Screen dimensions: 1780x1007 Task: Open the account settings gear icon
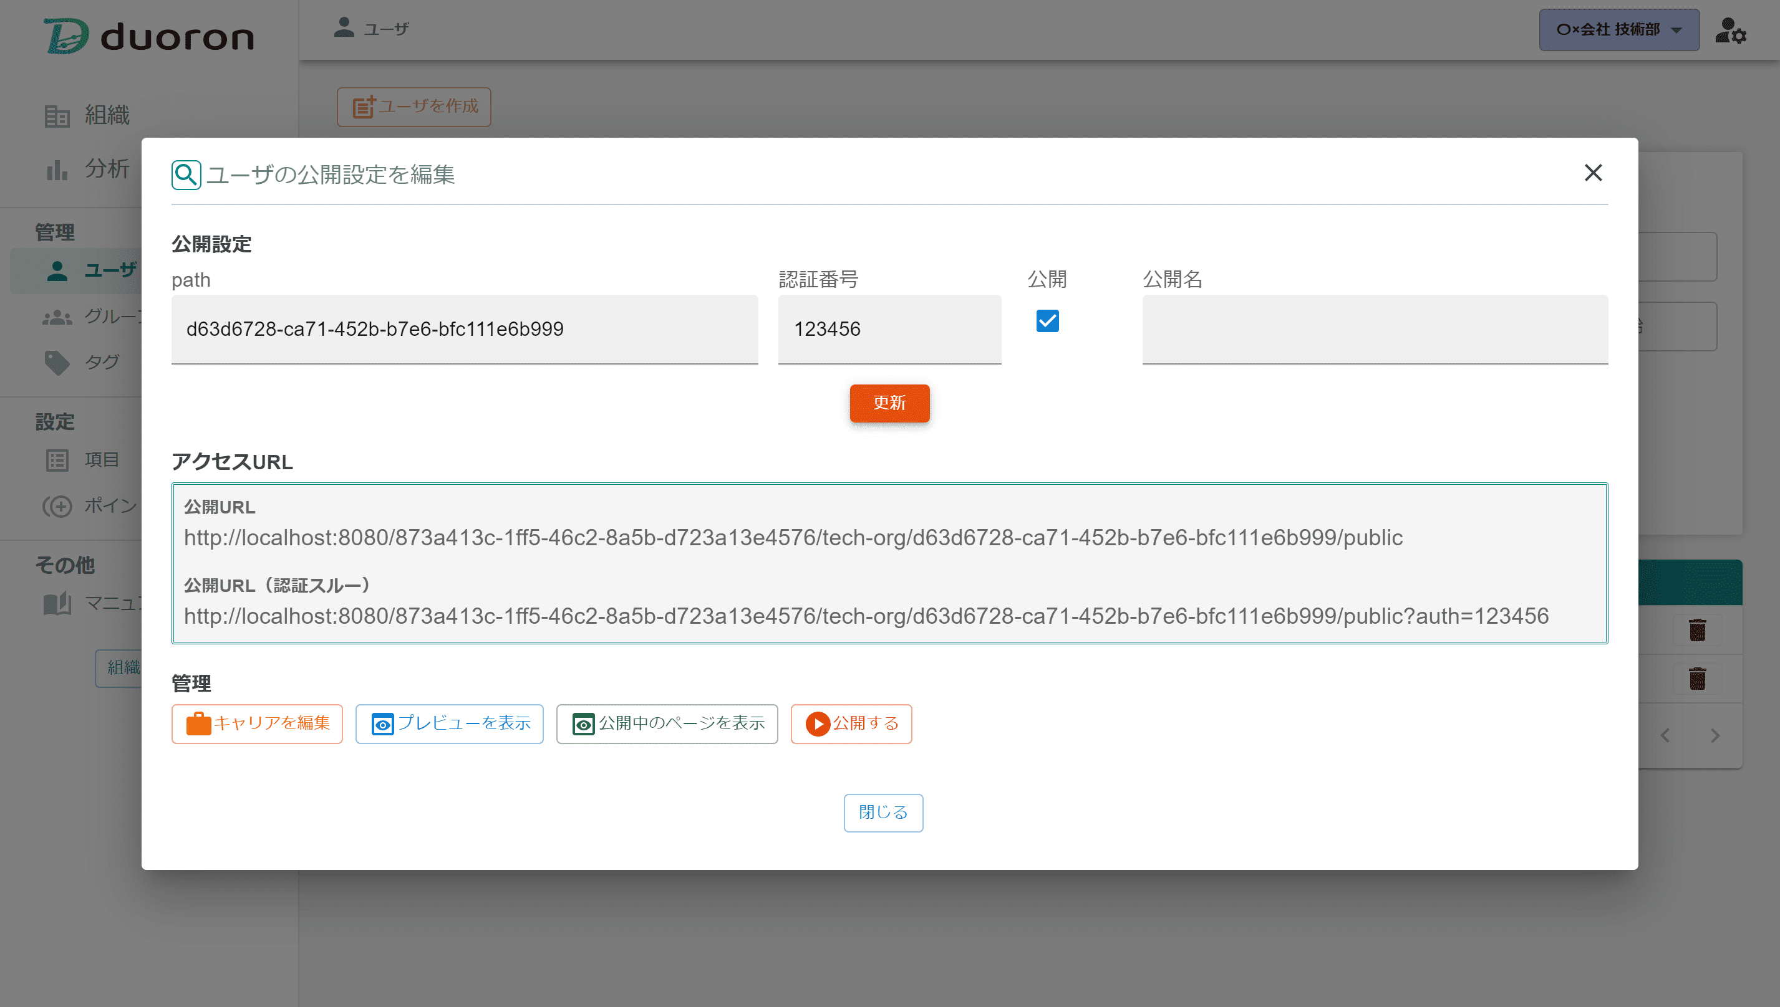(x=1730, y=31)
